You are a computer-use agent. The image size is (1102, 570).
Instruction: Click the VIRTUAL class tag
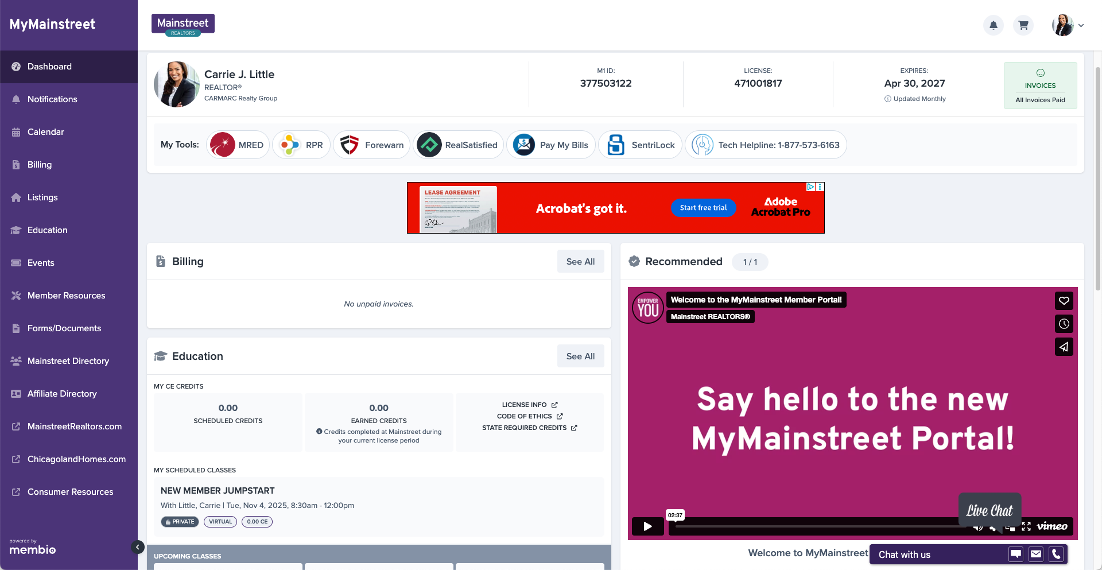[220, 522]
